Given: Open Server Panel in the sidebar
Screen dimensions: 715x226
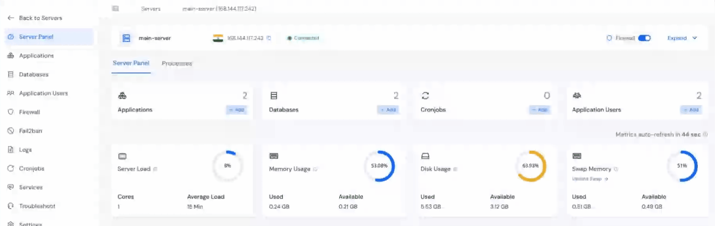Looking at the screenshot, I should [x=49, y=37].
